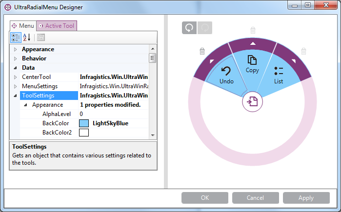Viewport: 341px width, 212px height.
Task: Click the center paste tool button
Action: coord(252,102)
